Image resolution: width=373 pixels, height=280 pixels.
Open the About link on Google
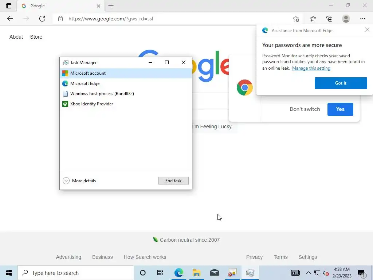click(16, 37)
